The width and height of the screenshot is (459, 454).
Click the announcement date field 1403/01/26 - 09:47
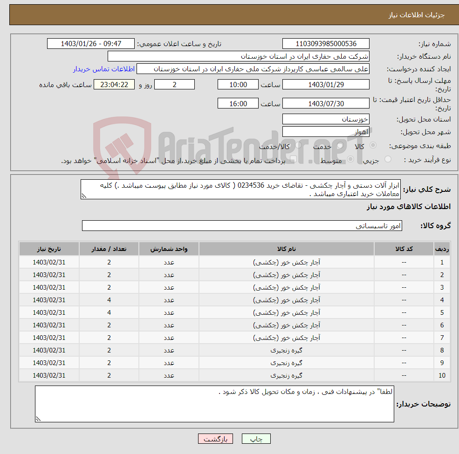91,44
